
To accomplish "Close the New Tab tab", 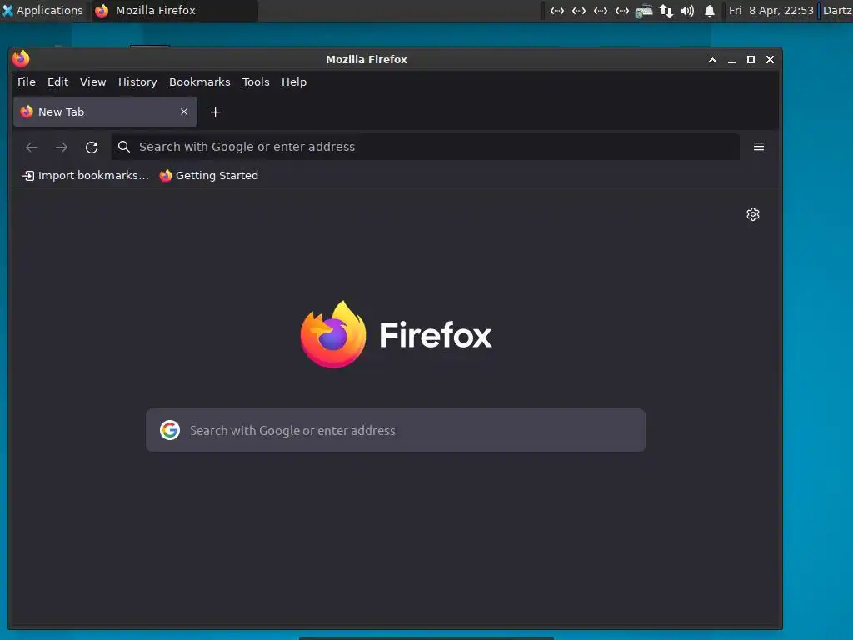I will [184, 112].
